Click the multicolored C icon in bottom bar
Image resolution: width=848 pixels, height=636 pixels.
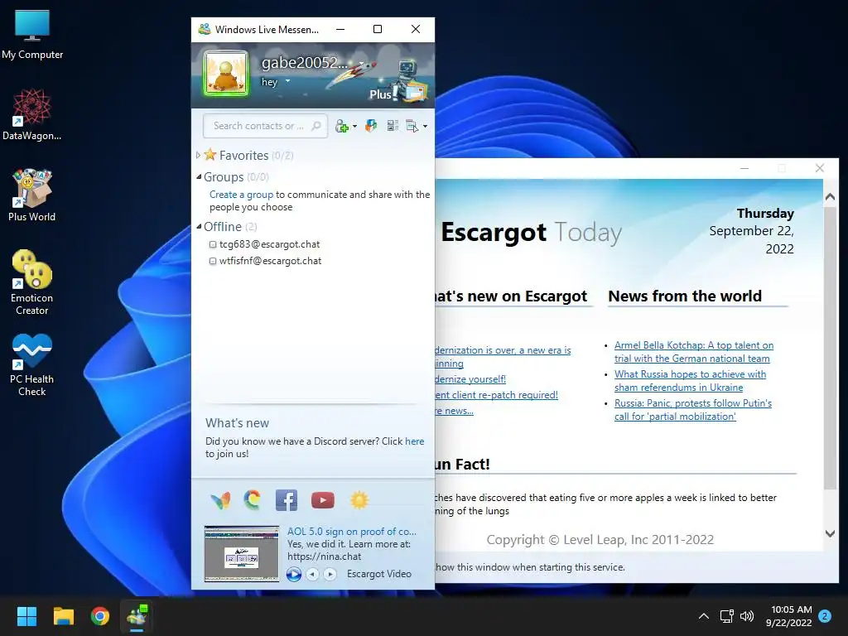click(252, 500)
